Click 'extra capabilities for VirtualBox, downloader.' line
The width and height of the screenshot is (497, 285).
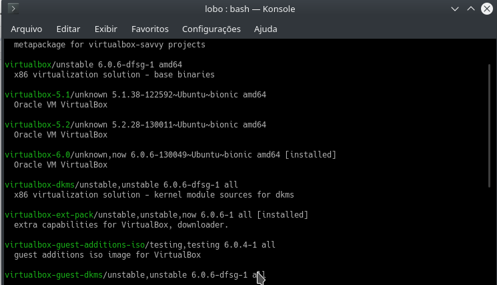click(121, 225)
